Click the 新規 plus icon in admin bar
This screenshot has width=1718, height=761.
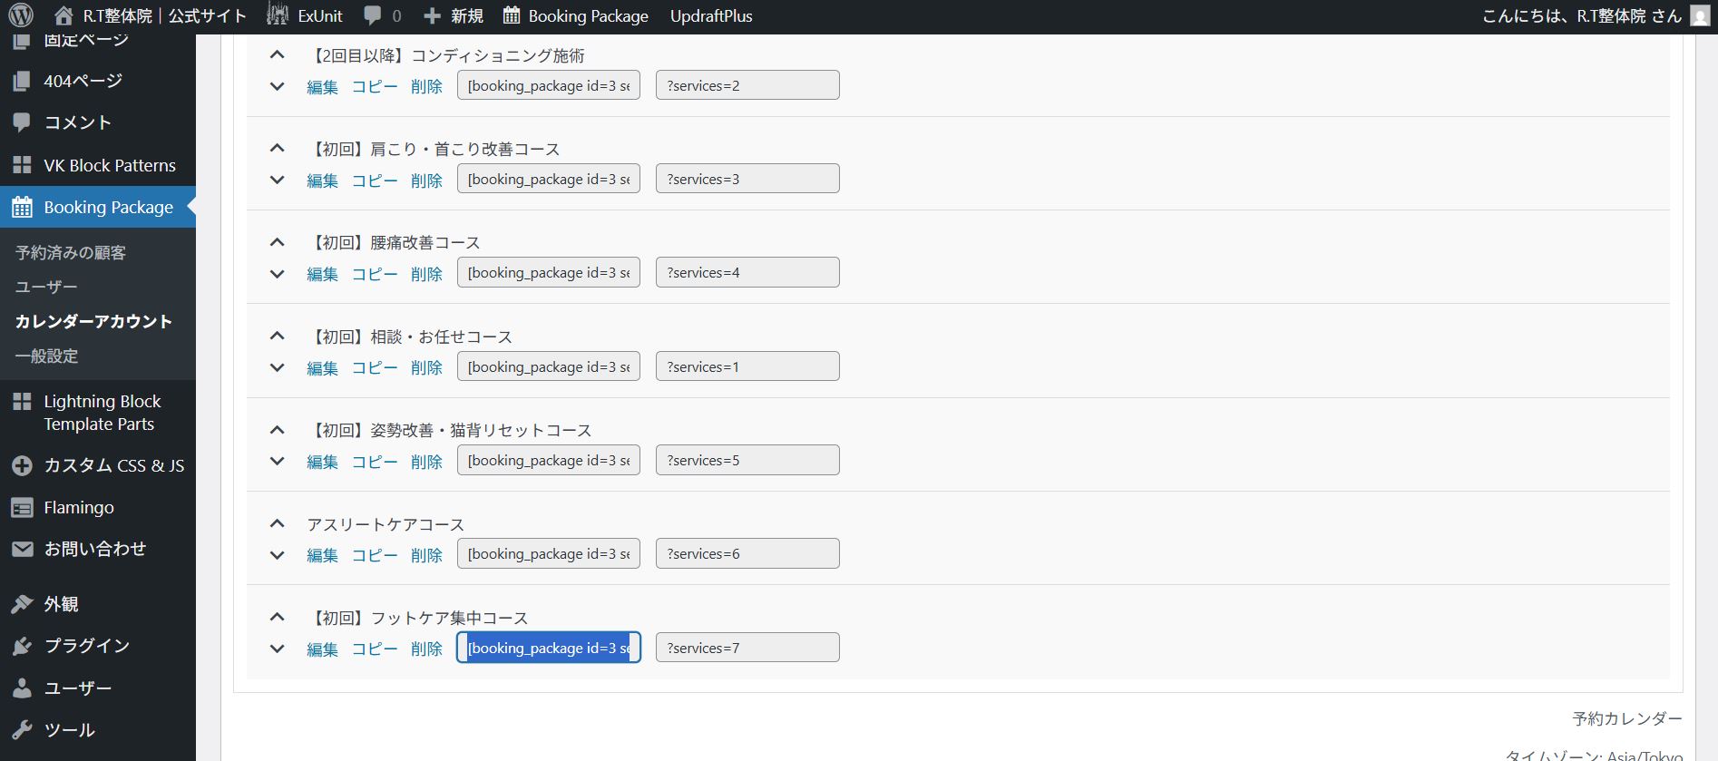click(x=433, y=15)
